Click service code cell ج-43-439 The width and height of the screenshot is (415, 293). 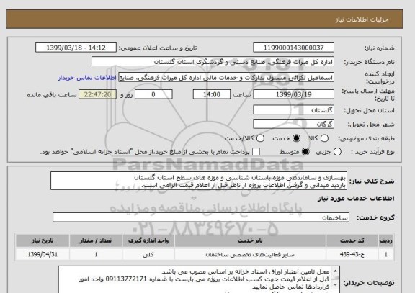(x=352, y=254)
